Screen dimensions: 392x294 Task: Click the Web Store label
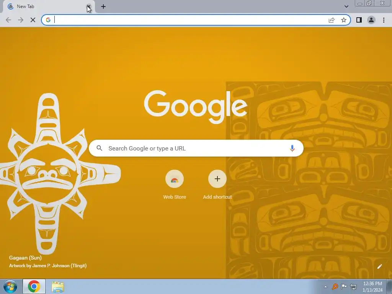click(x=175, y=197)
